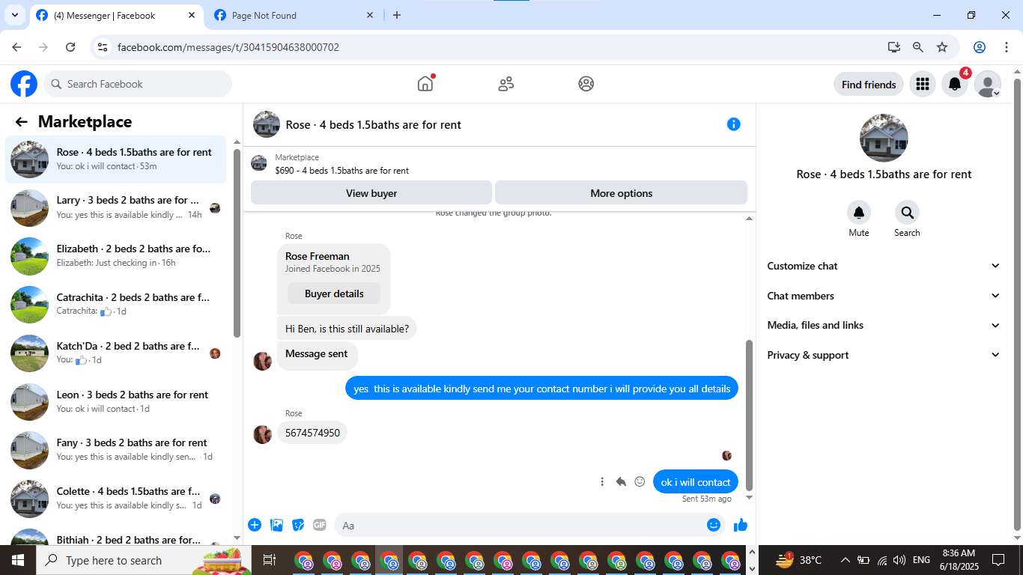Open a new Chrome tab
This screenshot has height=575, width=1023.
pyautogui.click(x=397, y=15)
